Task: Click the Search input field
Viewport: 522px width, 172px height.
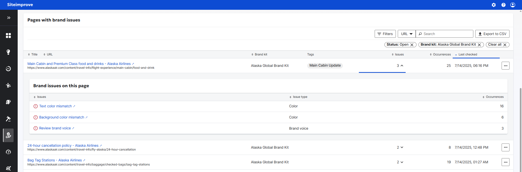Action: 445,34
